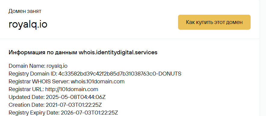The width and height of the screenshot is (266, 116).
Task: Select the large royalq.io domain heading
Action: point(28,24)
